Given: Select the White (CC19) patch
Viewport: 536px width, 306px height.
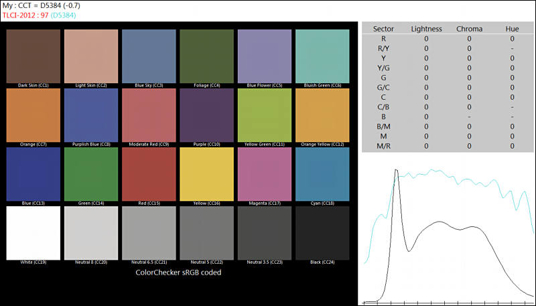Looking at the screenshot, I should pyautogui.click(x=33, y=232).
